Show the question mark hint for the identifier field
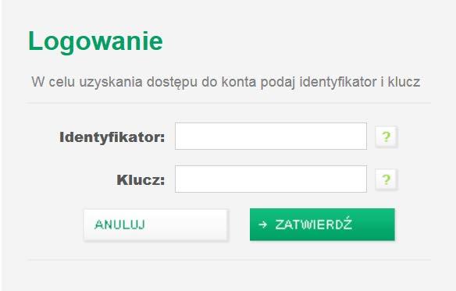 (x=387, y=137)
